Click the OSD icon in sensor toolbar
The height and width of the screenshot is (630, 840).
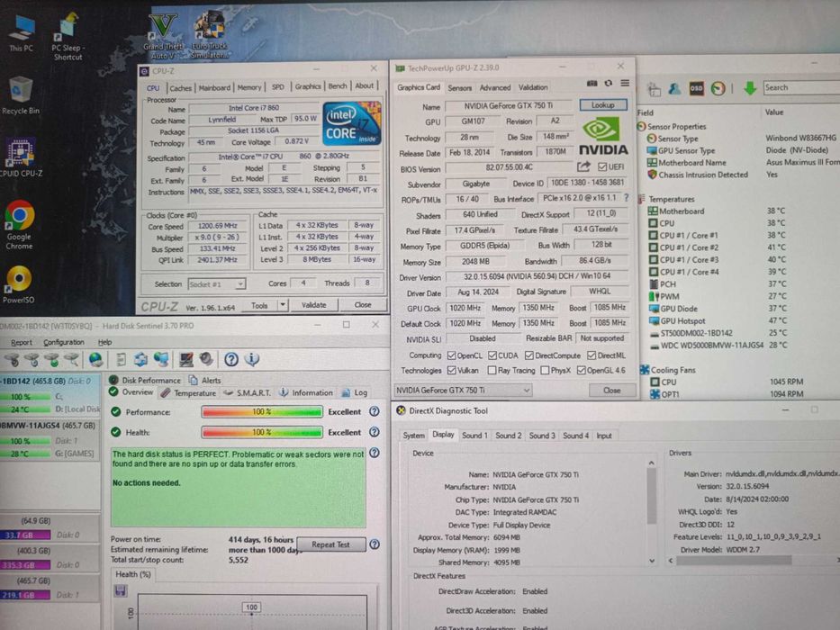(x=696, y=89)
